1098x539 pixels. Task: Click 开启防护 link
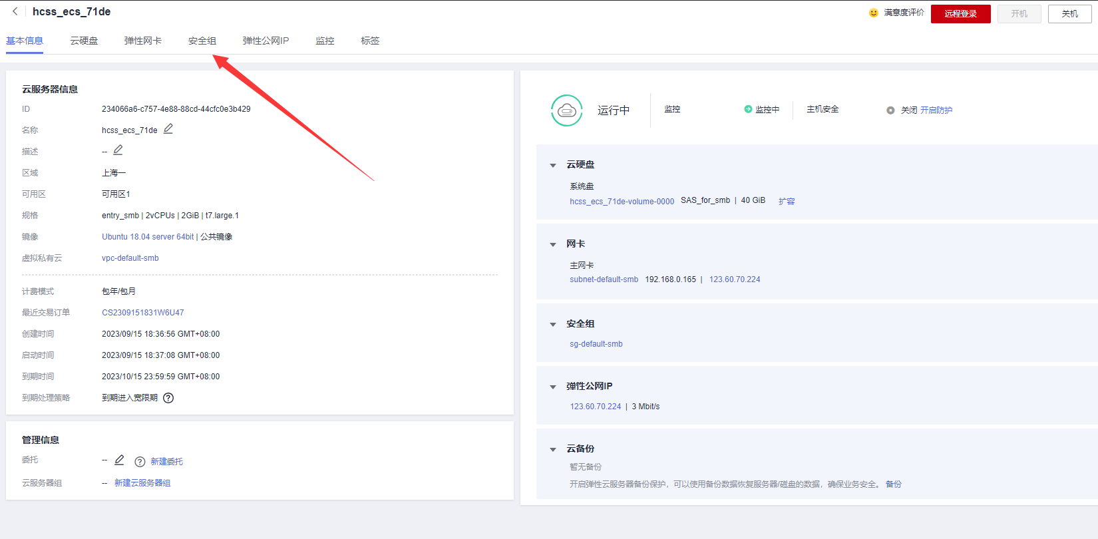936,110
